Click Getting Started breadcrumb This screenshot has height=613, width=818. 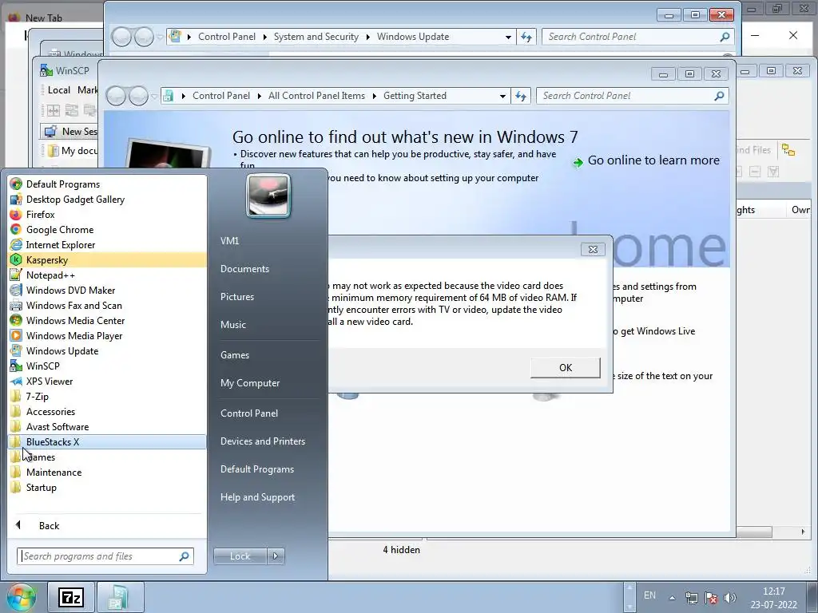pyautogui.click(x=415, y=96)
